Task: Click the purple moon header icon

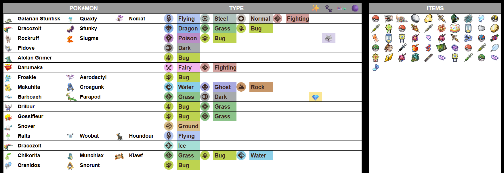Action: 355,8
